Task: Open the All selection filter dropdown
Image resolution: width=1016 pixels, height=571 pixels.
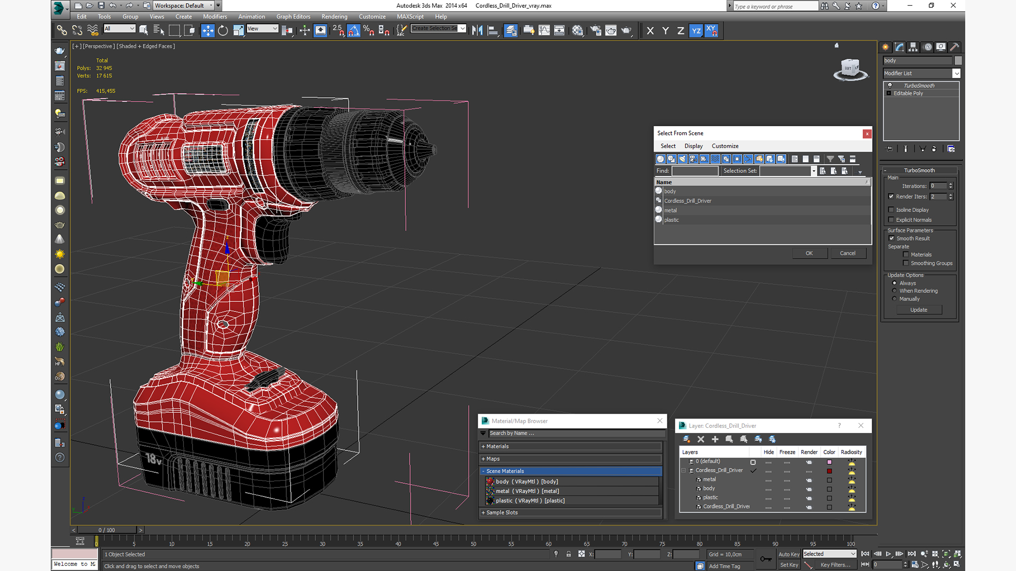Action: (x=120, y=29)
